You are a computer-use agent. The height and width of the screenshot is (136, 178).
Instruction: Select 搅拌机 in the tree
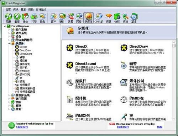coord(23,67)
